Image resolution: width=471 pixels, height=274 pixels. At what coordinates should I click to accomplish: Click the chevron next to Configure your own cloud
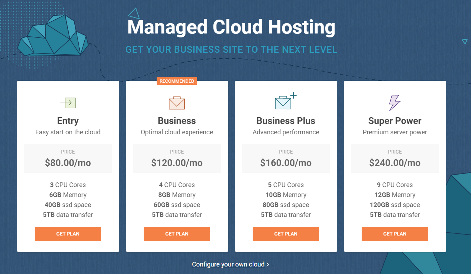pos(268,264)
